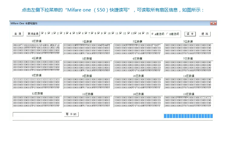Click the blue read progress bar
Screen dimensions: 227x141
188,116
